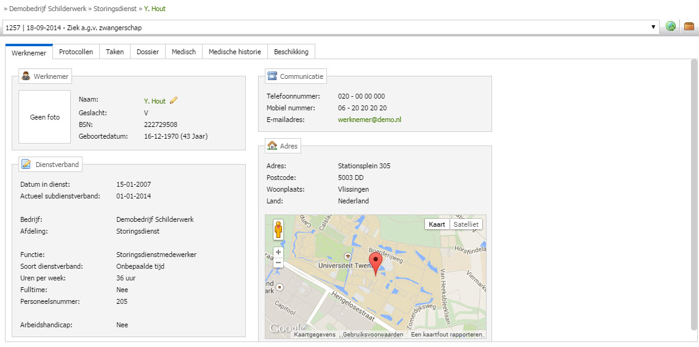Click the red location marker on map
This screenshot has width=699, height=347.
[x=377, y=263]
